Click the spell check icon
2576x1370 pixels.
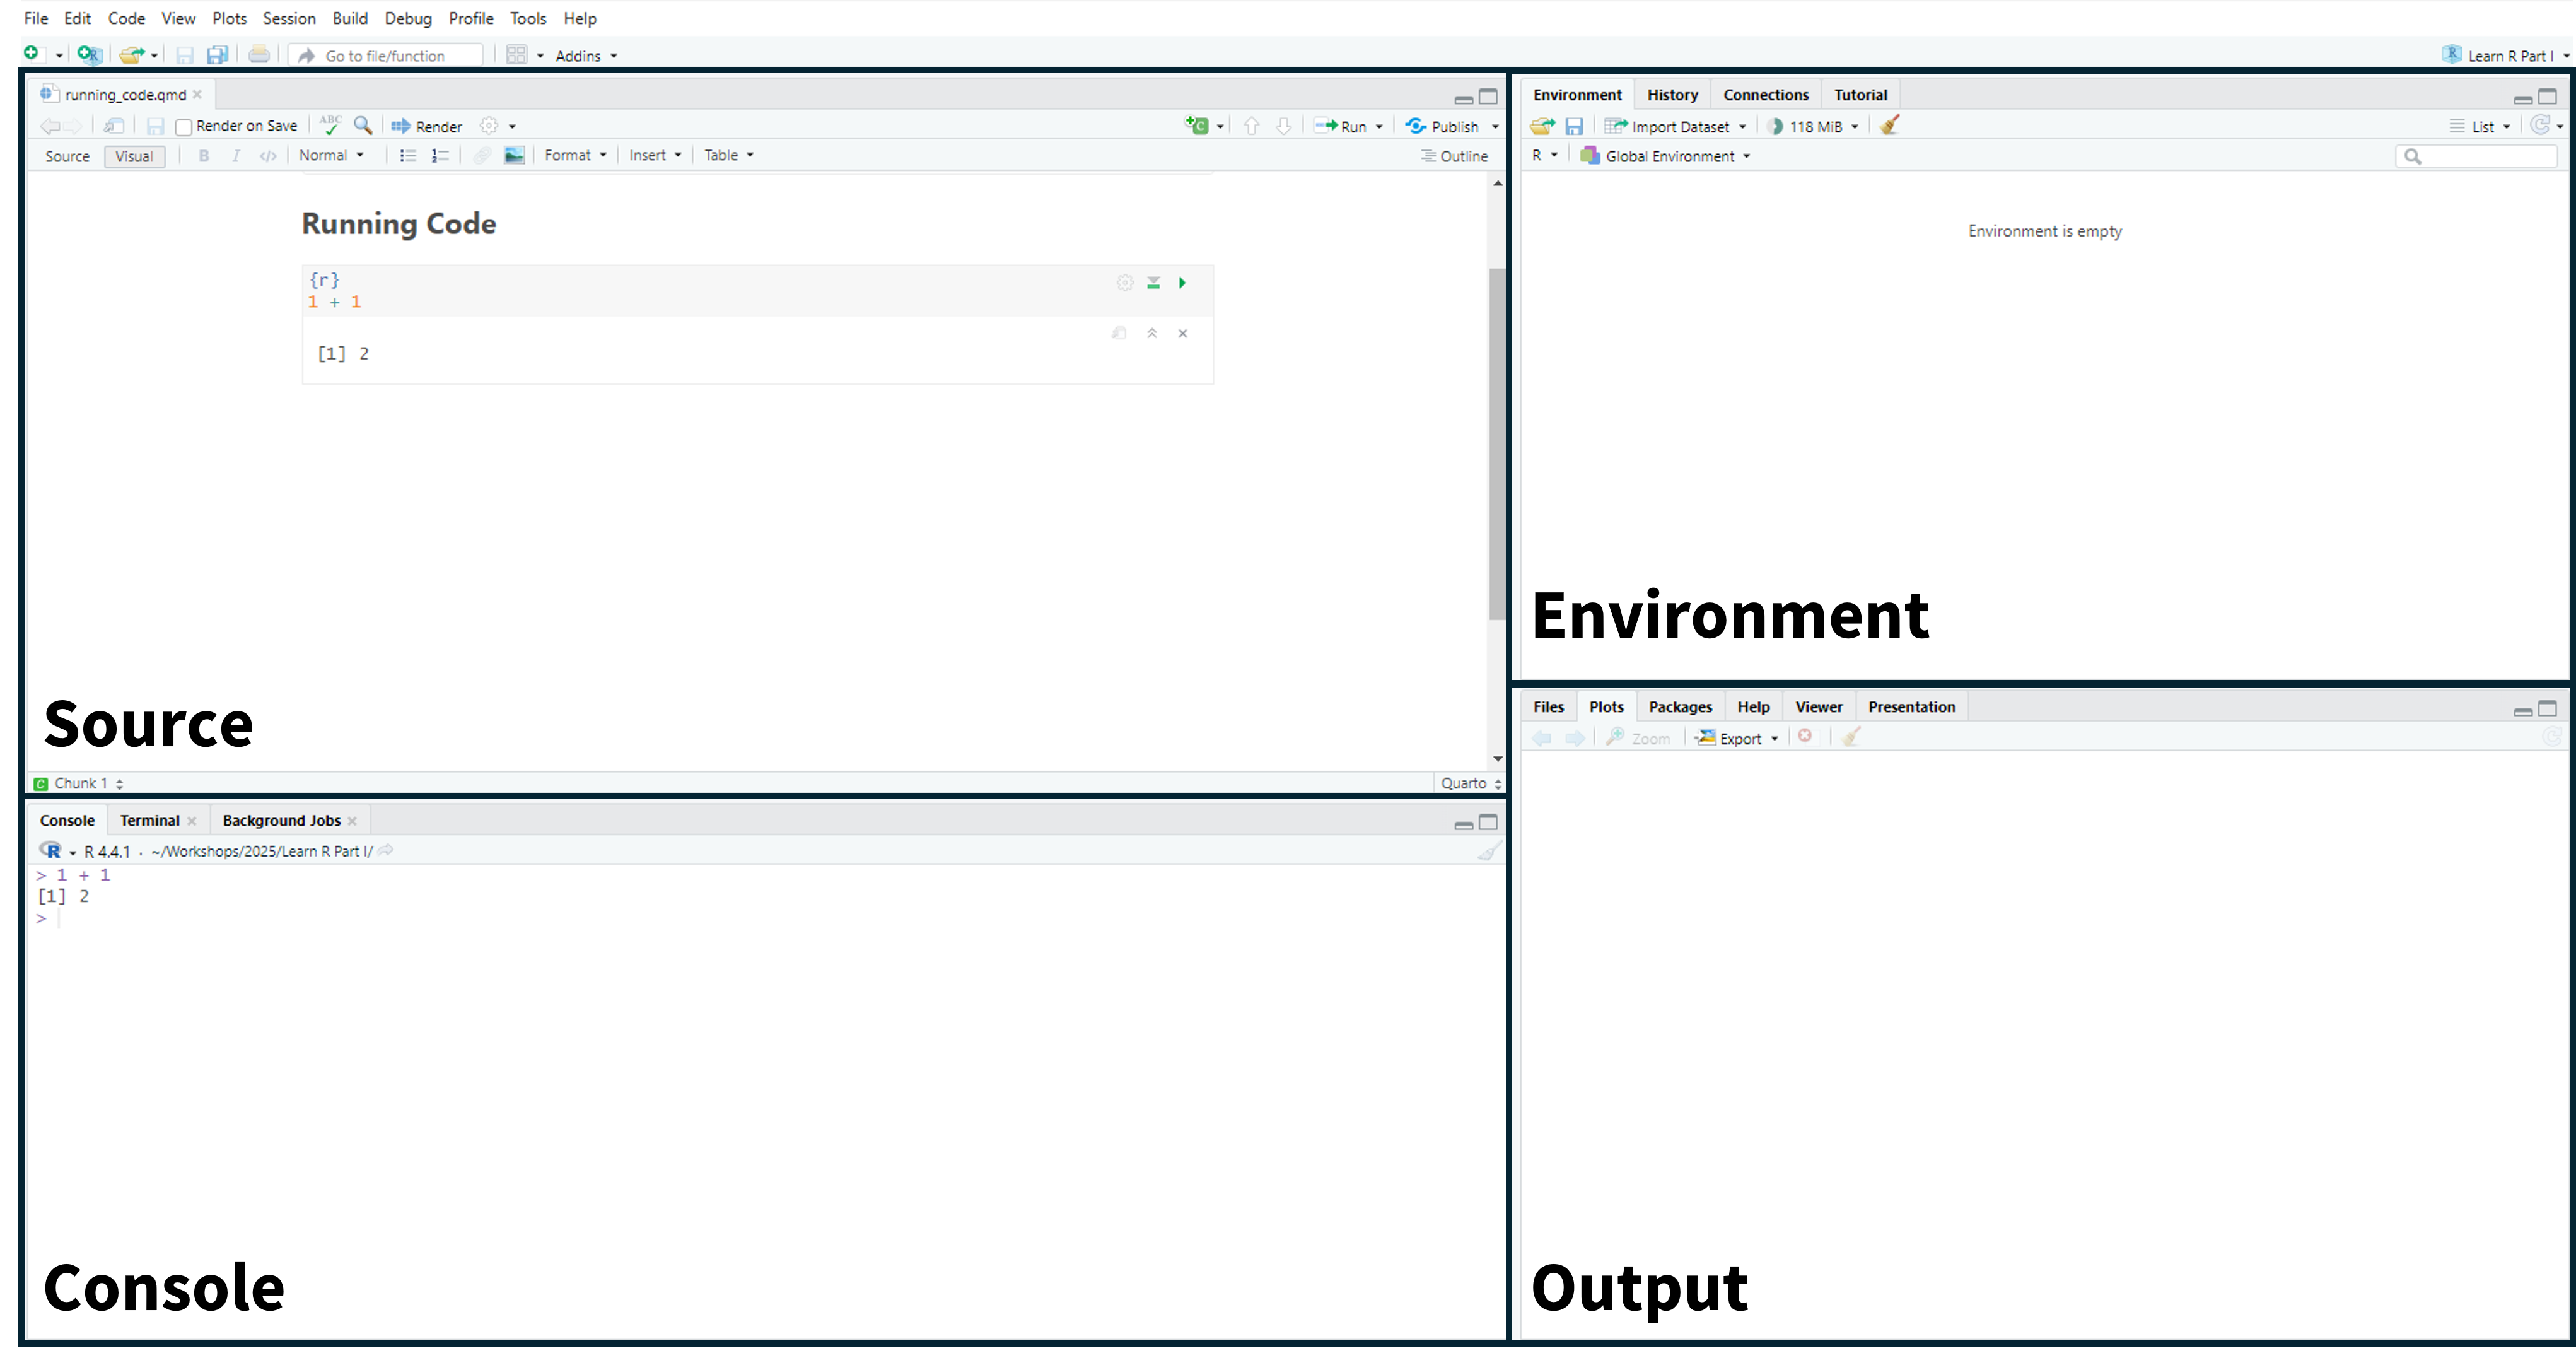(330, 125)
